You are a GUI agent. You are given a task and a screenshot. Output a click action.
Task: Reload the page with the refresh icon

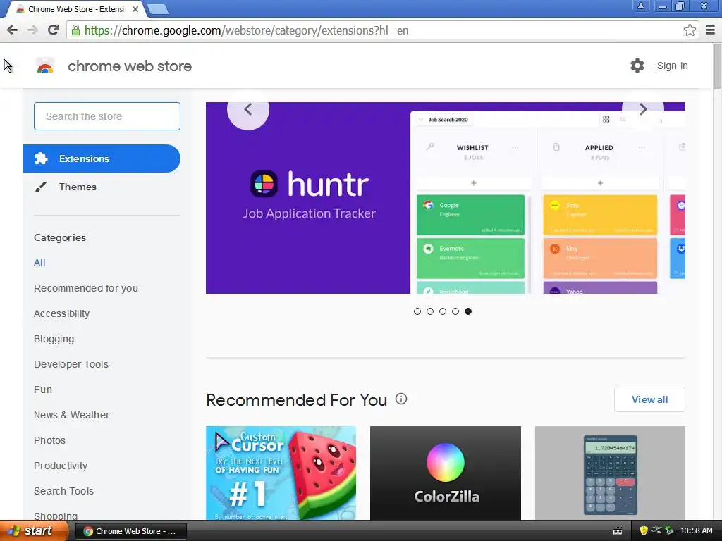tap(53, 30)
